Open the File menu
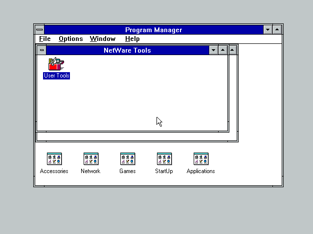The image size is (313, 234). [45, 39]
